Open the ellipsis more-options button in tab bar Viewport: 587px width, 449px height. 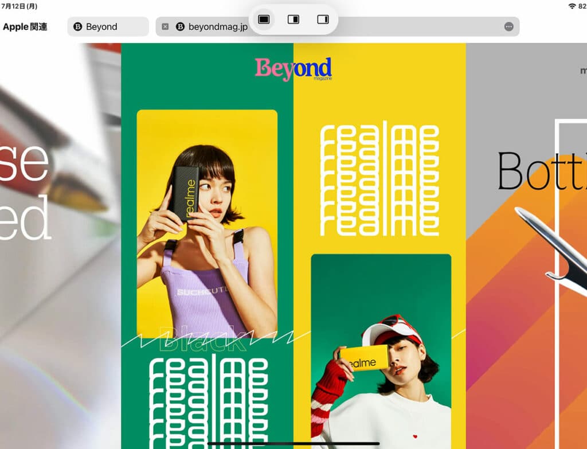point(509,26)
